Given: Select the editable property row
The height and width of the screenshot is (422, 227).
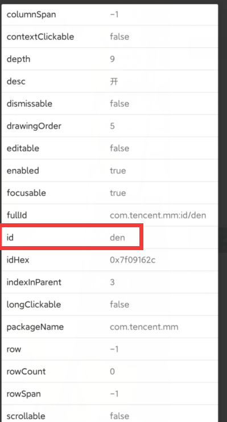Looking at the screenshot, I should pos(110,148).
